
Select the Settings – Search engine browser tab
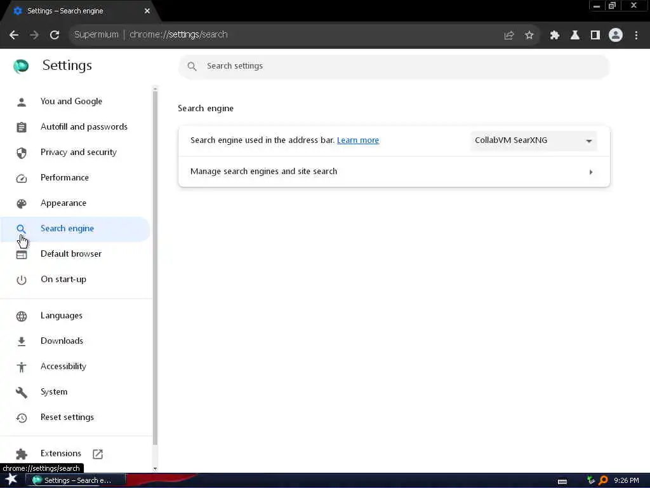(79, 11)
